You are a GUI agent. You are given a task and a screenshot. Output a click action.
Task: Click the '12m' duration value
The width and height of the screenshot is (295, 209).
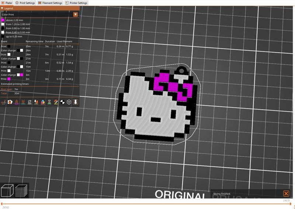[48, 71]
